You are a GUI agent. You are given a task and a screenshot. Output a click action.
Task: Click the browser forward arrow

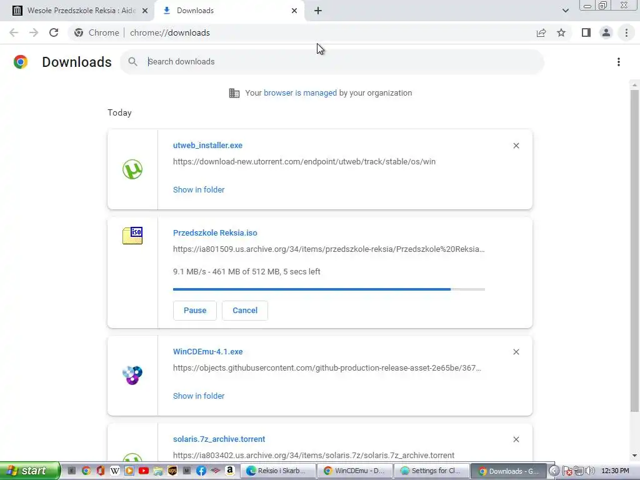[x=34, y=32]
